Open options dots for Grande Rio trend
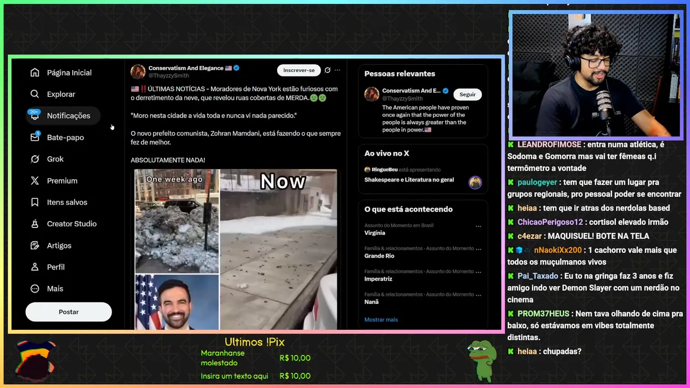 (478, 249)
